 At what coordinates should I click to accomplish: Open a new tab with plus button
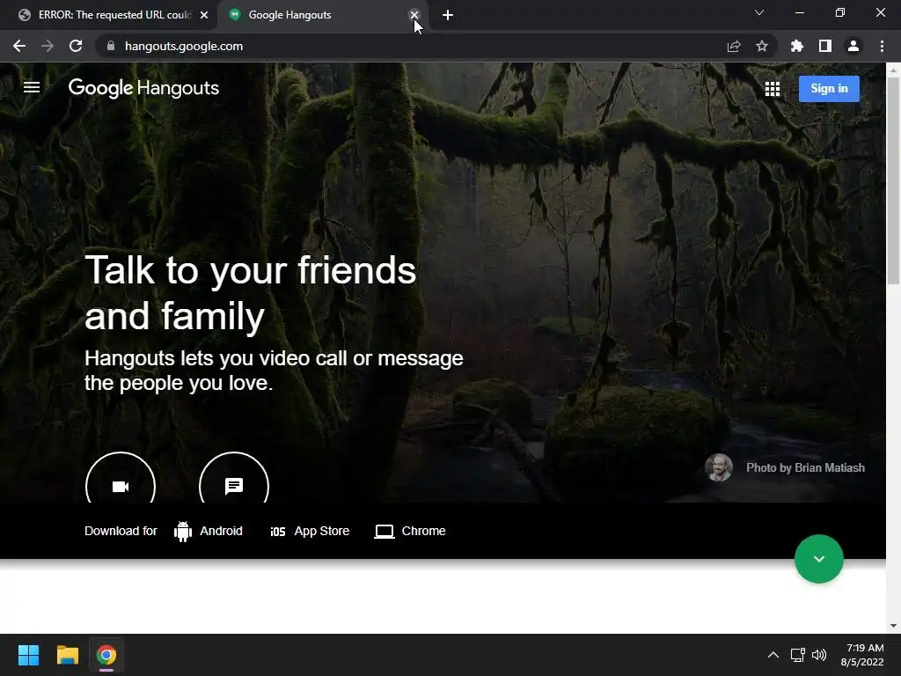[448, 15]
